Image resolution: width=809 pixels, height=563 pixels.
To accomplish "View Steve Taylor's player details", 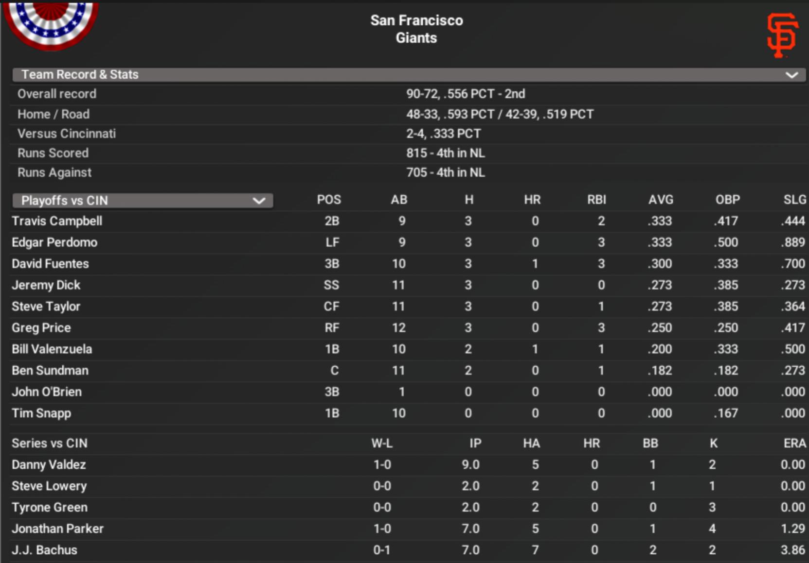I will tap(46, 307).
